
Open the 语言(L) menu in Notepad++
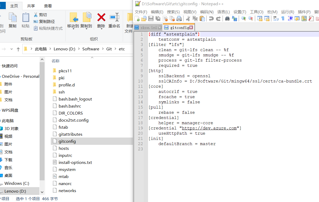pyautogui.click(x=224, y=12)
